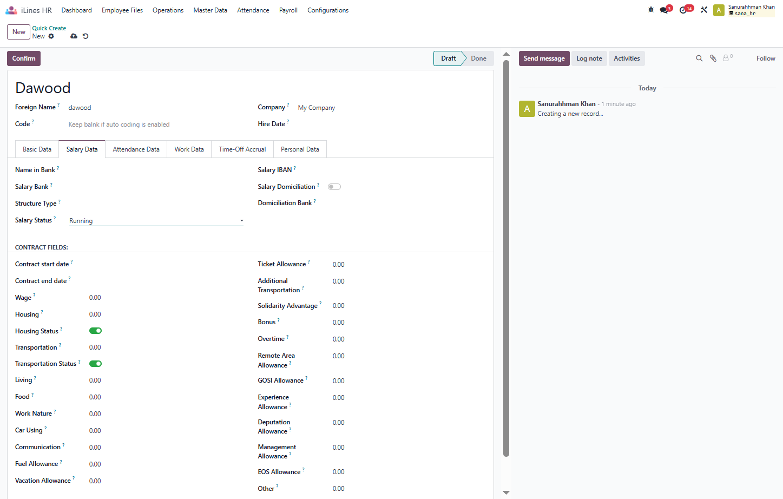Click the Contract start date field
This screenshot has width=783, height=499.
[x=165, y=264]
